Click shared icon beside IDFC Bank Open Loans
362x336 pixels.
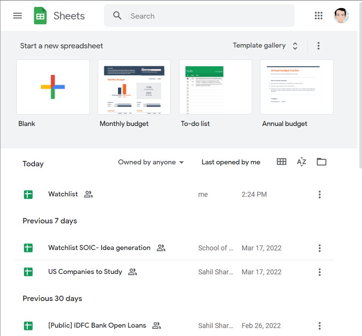pos(157,325)
